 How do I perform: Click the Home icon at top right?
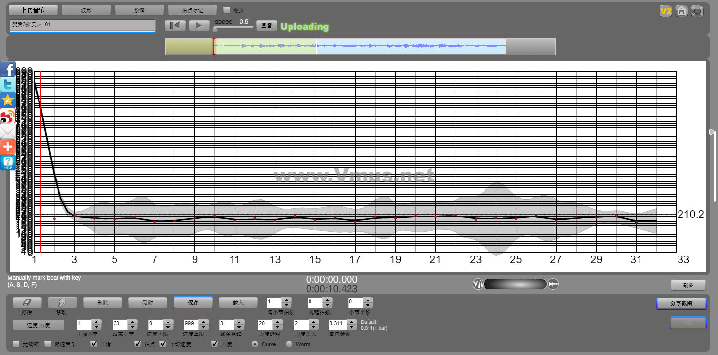(681, 11)
